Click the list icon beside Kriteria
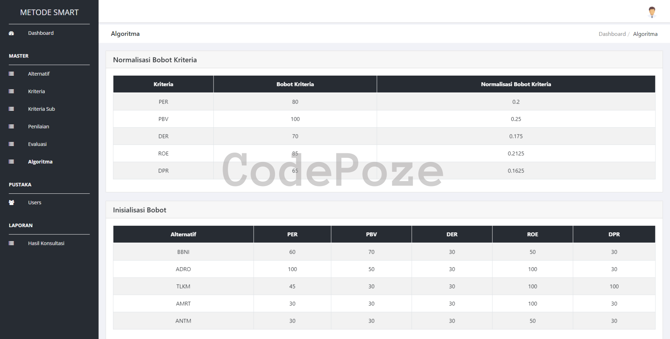The width and height of the screenshot is (670, 339). pos(11,91)
